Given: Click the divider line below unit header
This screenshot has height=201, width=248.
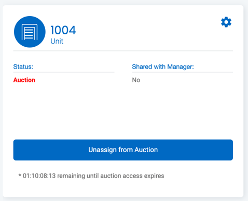Looking at the screenshot, I should coord(123,51).
